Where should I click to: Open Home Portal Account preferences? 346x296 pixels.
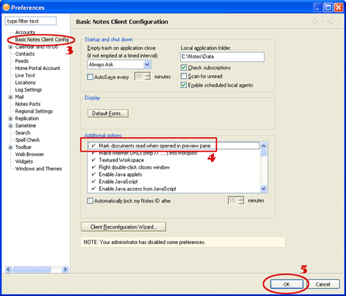(37, 68)
